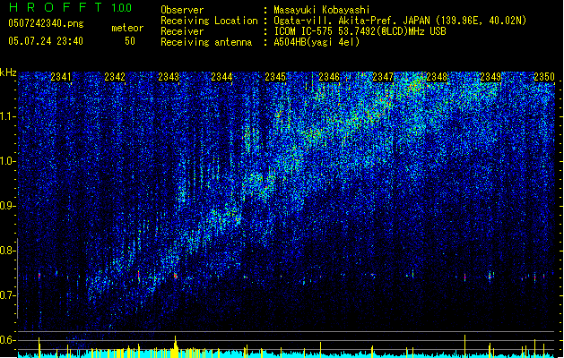This screenshot has width=564, height=358.
Task: Click the date stamp 05.07.24 23:40
Action: [x=46, y=41]
